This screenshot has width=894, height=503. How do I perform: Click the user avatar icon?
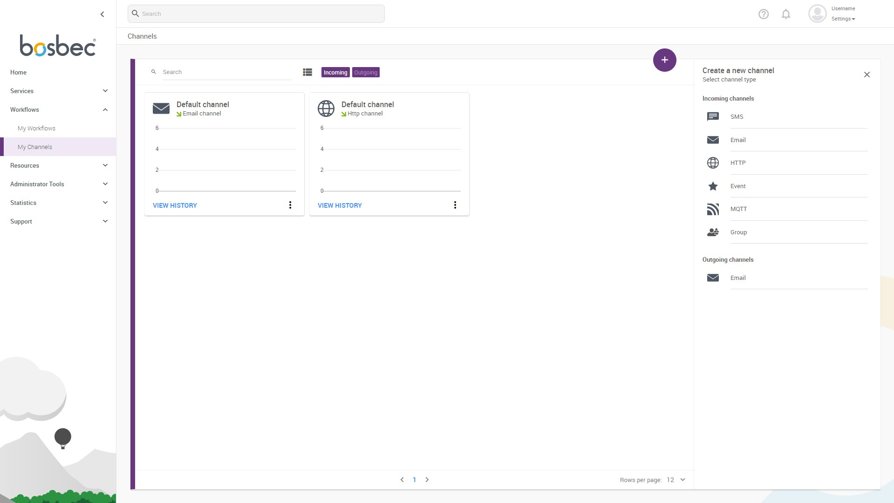click(x=817, y=14)
